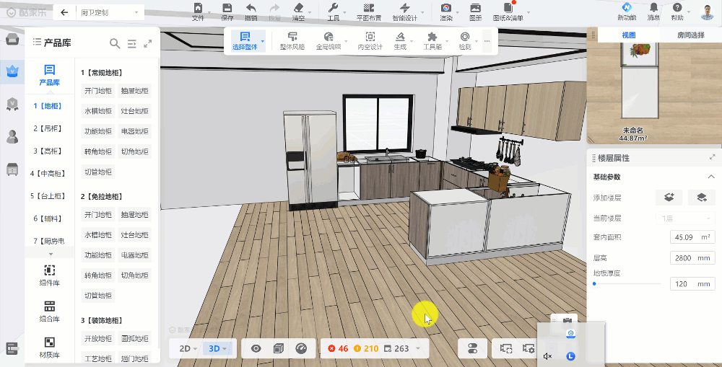
Task: Toggle the eye visibility icon in bottom bar
Action: click(x=256, y=348)
